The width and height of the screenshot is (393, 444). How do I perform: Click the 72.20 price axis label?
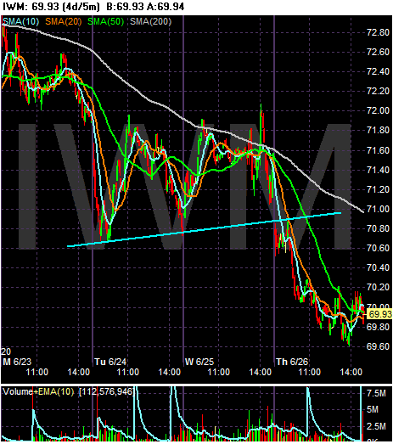pos(378,91)
